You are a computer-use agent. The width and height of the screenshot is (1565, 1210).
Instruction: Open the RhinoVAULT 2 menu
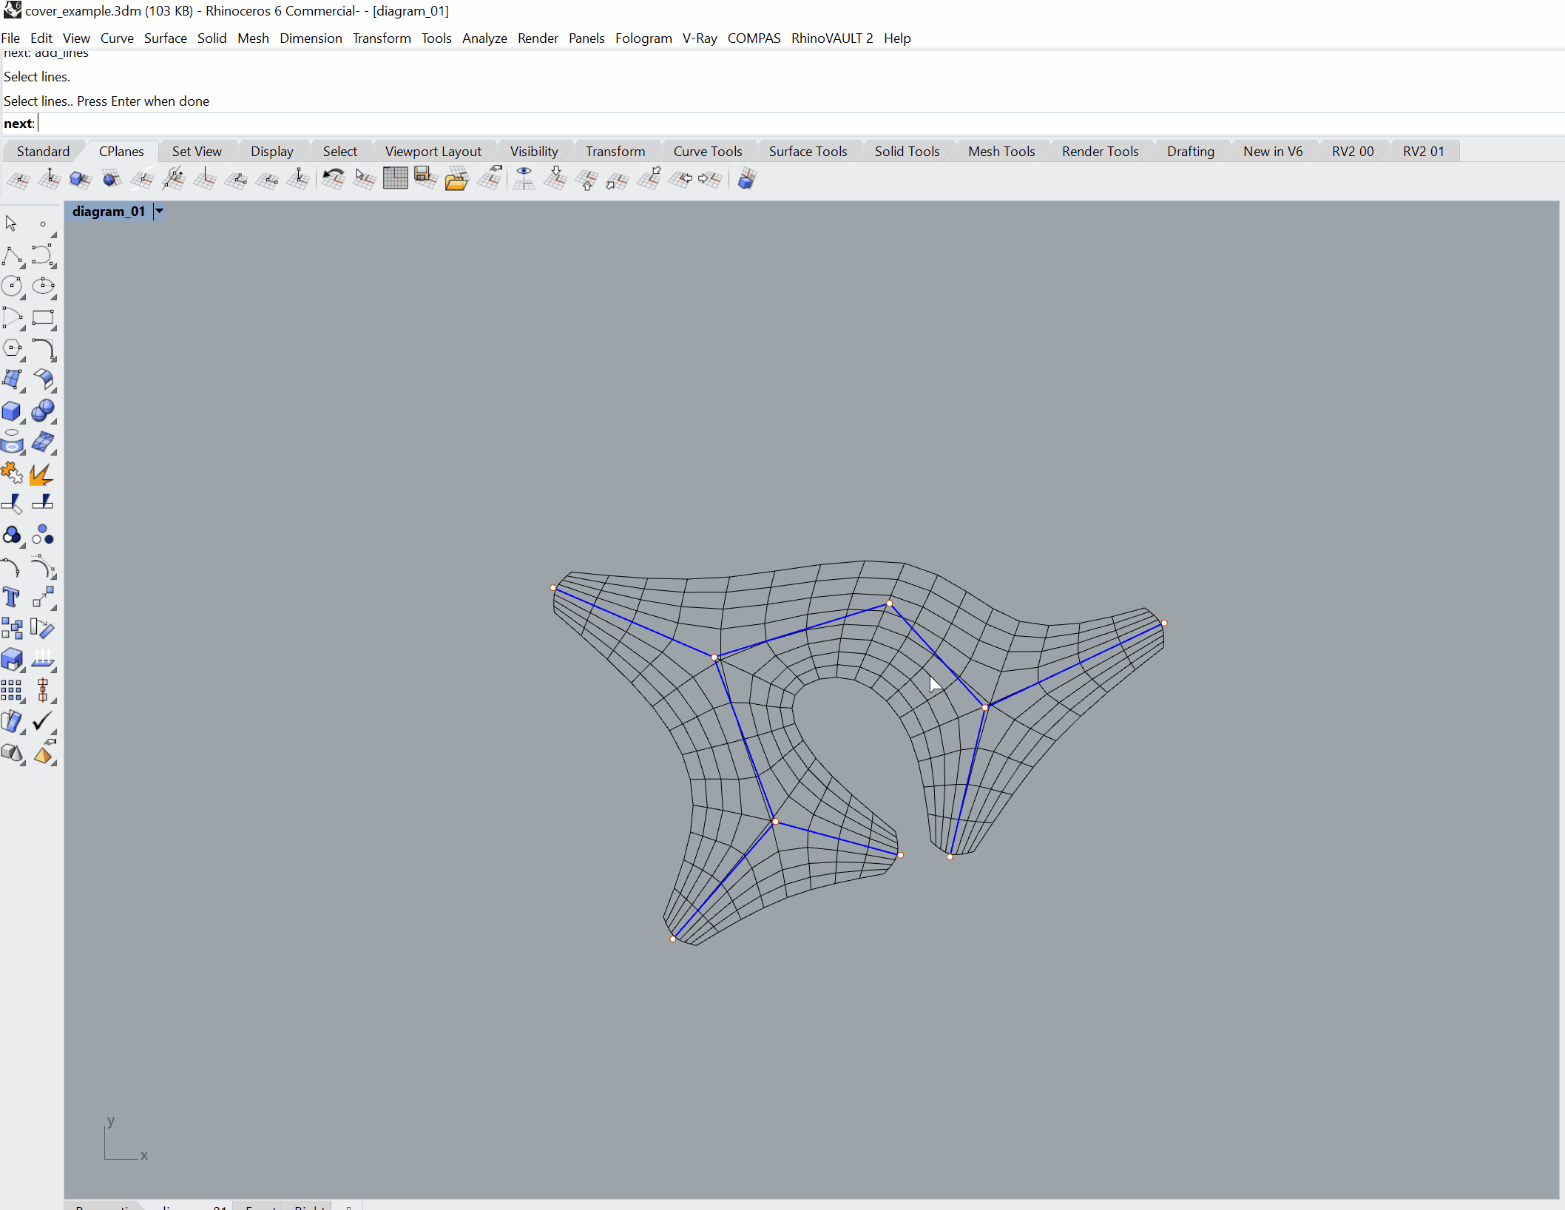click(x=832, y=38)
